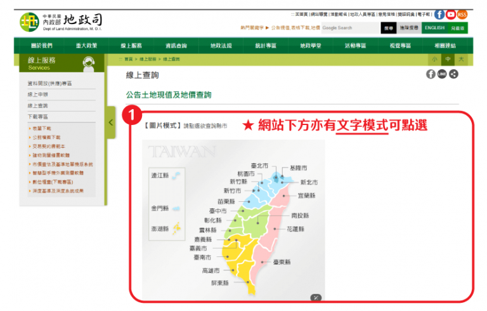Share page via LINE icon
487x311 pixels.
coord(442,74)
